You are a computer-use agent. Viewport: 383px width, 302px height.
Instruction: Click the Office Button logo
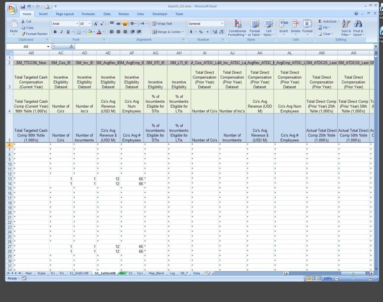[x=12, y=9]
